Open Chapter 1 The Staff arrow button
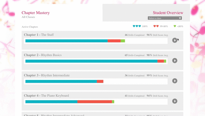The image size is (205, 116). point(175,40)
